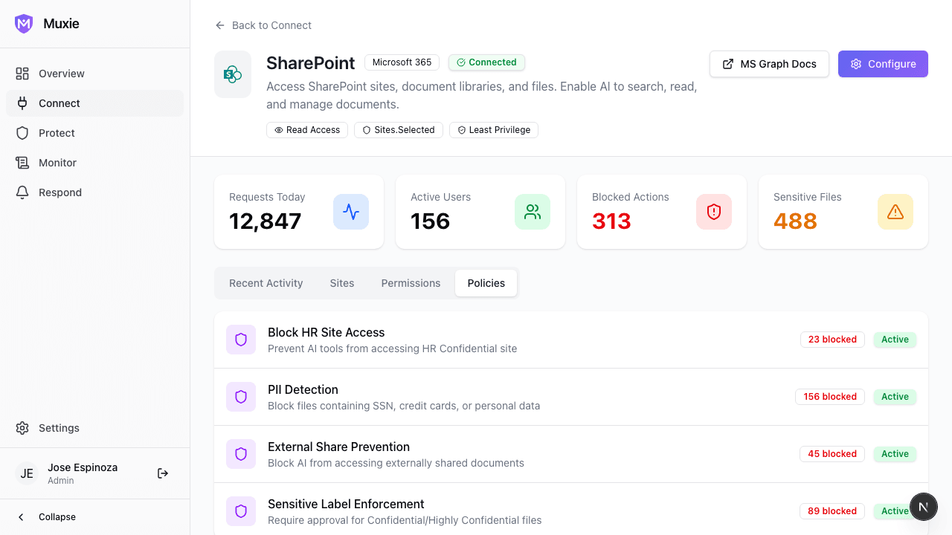Open Protect in the sidebar
The height and width of the screenshot is (535, 952).
coord(57,133)
